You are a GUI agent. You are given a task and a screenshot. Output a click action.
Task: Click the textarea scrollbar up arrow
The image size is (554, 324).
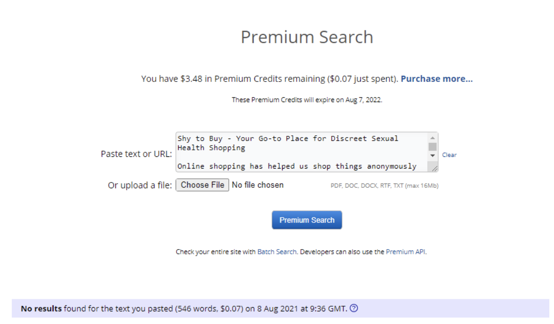click(433, 138)
